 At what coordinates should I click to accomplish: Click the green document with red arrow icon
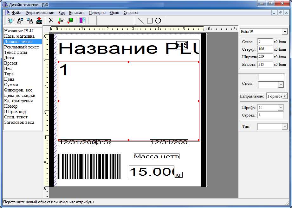[x=70, y=21]
